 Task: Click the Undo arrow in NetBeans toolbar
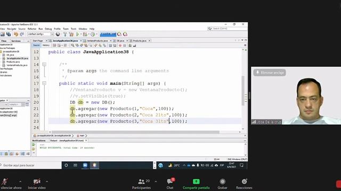tap(16, 34)
